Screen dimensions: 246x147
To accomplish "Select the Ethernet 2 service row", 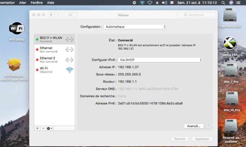I will (x=55, y=60).
